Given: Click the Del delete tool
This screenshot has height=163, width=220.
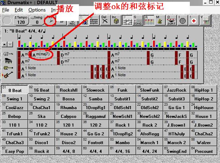Looking at the screenshot, I should coord(105,20).
